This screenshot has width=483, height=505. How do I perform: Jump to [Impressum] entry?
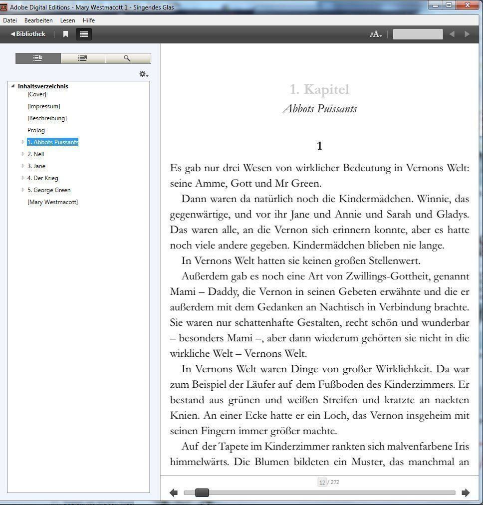tap(44, 106)
